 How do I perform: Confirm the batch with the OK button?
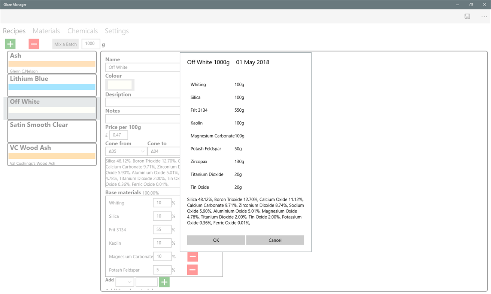216,240
